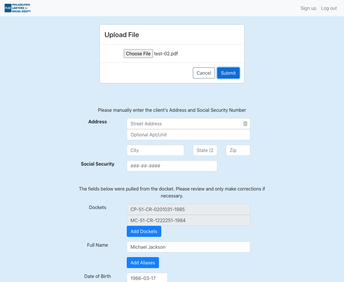
Task: Focus the Zip code field
Action: click(238, 150)
